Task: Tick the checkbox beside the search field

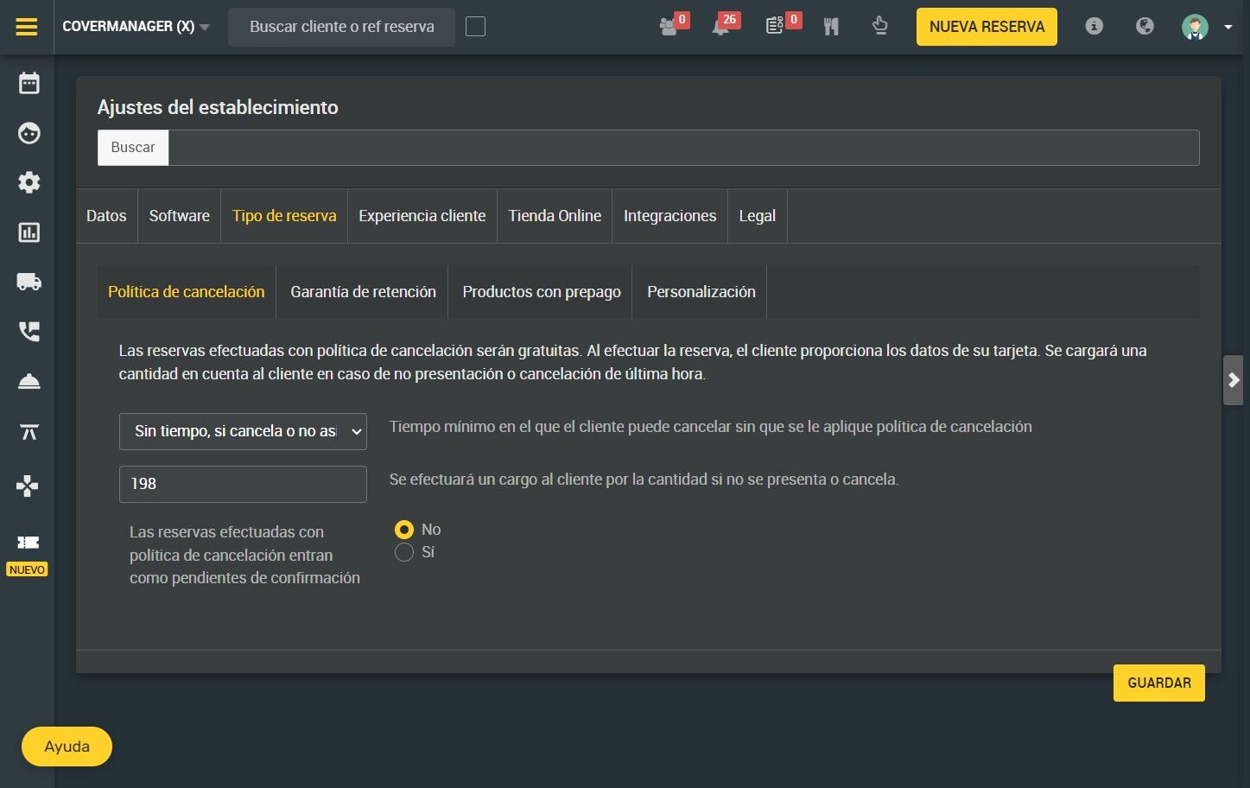Action: [475, 27]
